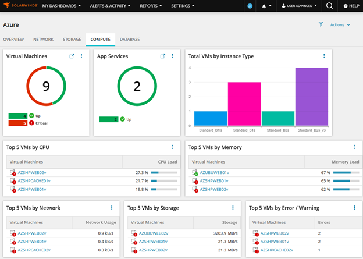Expand the User-Advanced account dropdown
The height and width of the screenshot is (259, 363).
(x=299, y=6)
